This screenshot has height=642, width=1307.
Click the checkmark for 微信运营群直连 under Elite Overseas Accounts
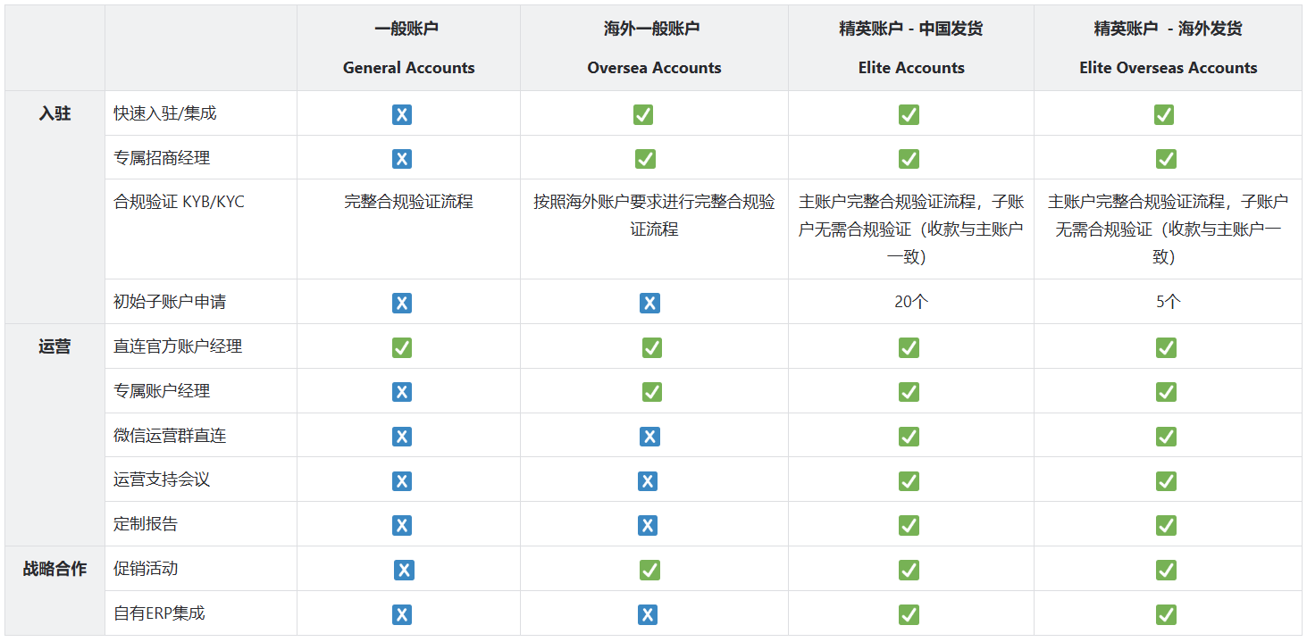point(1166,436)
